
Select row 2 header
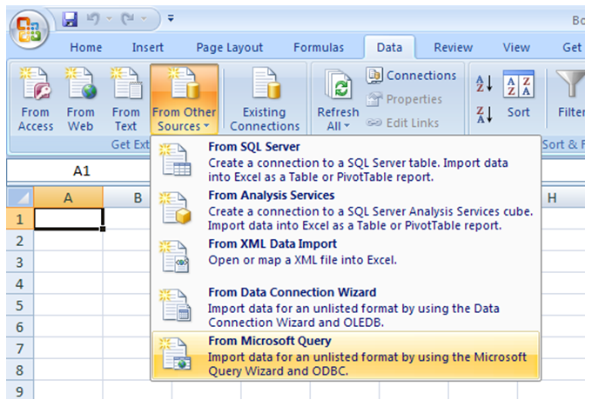20,240
